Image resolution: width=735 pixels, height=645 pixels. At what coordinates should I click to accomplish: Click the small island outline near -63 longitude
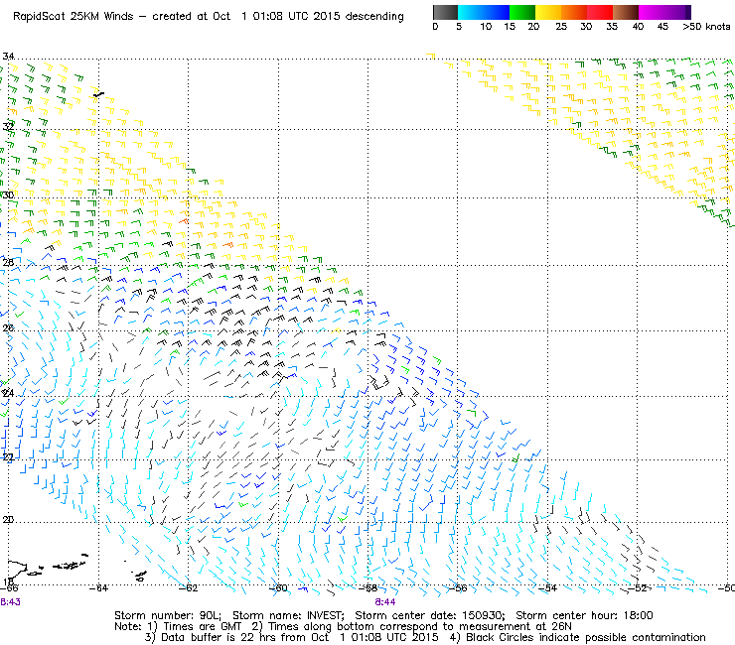[140, 576]
